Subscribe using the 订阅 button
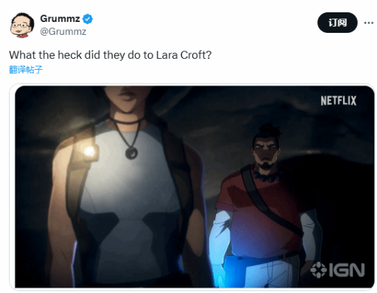This screenshot has width=377, height=293. click(337, 23)
